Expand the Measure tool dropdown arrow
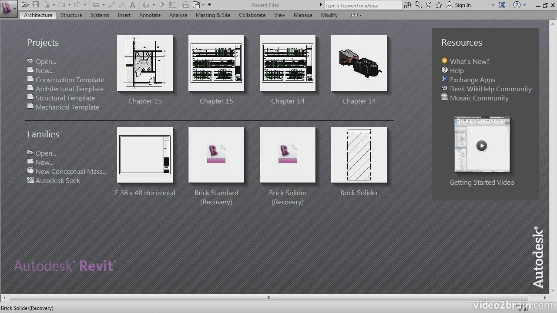The height and width of the screenshot is (313, 557). pos(104,5)
